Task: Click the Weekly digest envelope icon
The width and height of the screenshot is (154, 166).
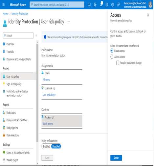Action: click(x=4, y=160)
